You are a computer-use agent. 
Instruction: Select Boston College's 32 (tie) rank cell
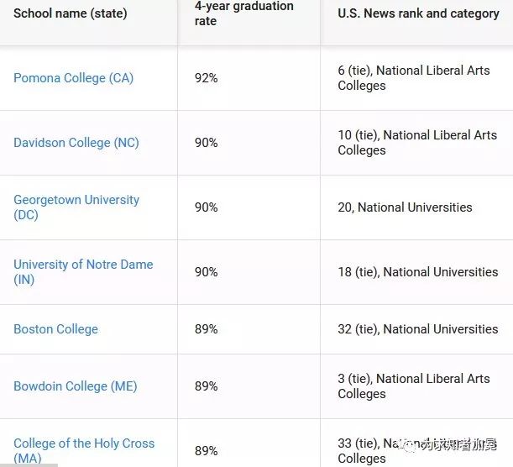418,329
